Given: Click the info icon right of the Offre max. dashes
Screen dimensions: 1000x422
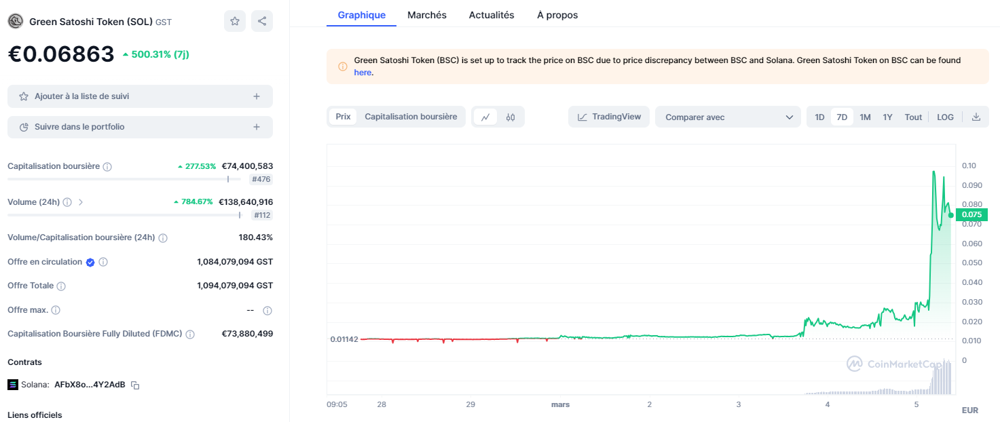Looking at the screenshot, I should click(267, 310).
